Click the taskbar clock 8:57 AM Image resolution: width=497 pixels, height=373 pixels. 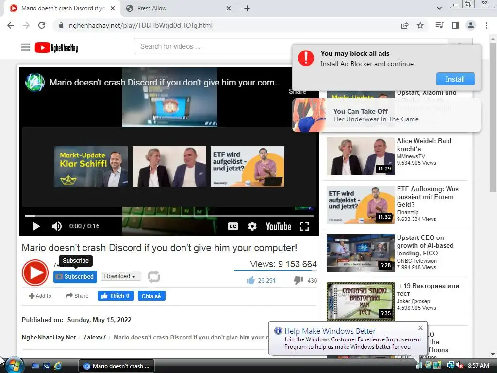click(x=478, y=366)
